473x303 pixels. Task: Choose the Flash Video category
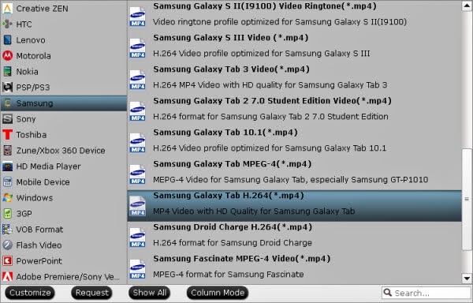coord(64,245)
